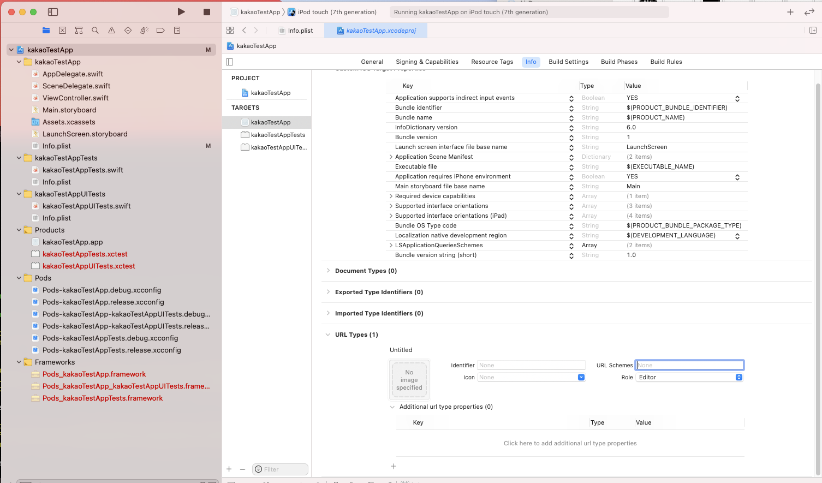Open the Debug navigator
Screen dimensions: 822x483
[x=144, y=31]
